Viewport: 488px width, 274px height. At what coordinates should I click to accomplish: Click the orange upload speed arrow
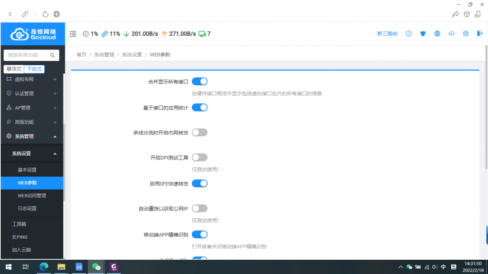pyautogui.click(x=164, y=33)
